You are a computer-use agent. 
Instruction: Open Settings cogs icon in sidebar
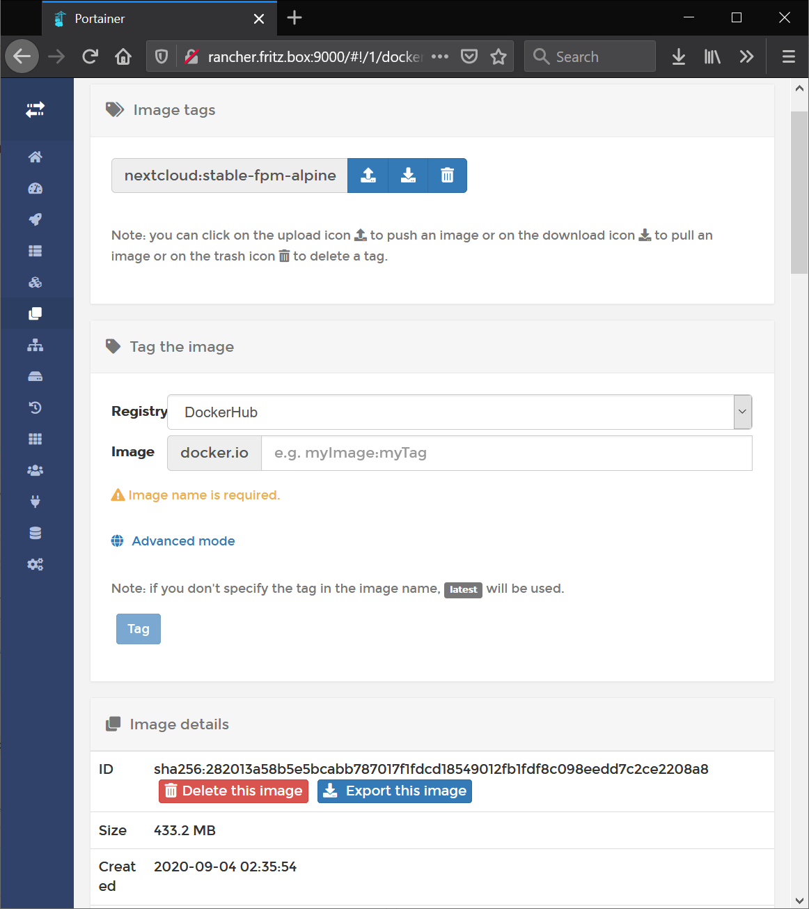point(35,564)
